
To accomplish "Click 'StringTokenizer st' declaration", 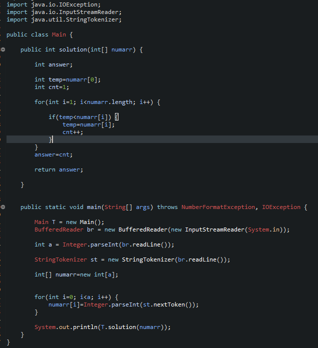I will [66, 259].
